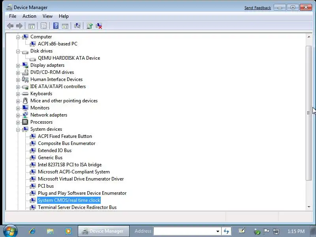Click the Keyboards category icon
Screen dimensions: 316x237
(x=25, y=94)
